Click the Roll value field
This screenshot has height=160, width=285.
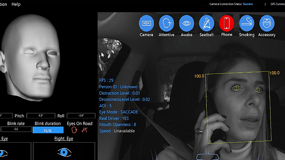coord(81,116)
